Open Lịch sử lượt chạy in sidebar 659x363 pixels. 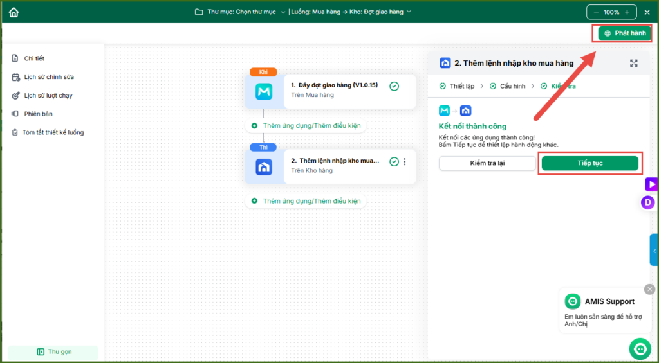coord(48,96)
